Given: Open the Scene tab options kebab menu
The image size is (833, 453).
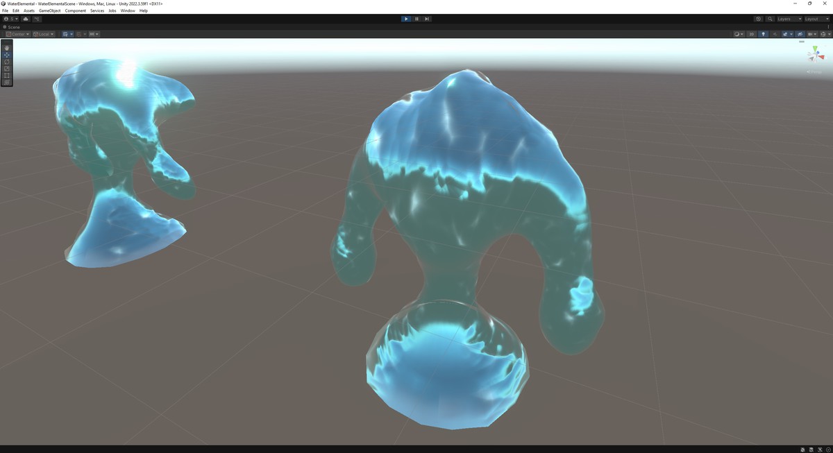Looking at the screenshot, I should tap(828, 26).
